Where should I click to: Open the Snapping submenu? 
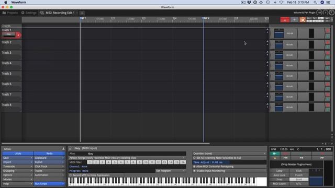click(x=18, y=171)
